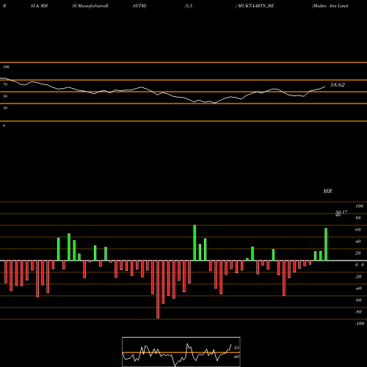367x367 pixels.
Task: Click the 70 level label on RSI axis
Action: [x=5, y=84]
